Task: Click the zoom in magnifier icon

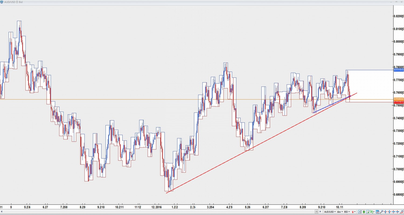Action: click(x=381, y=212)
